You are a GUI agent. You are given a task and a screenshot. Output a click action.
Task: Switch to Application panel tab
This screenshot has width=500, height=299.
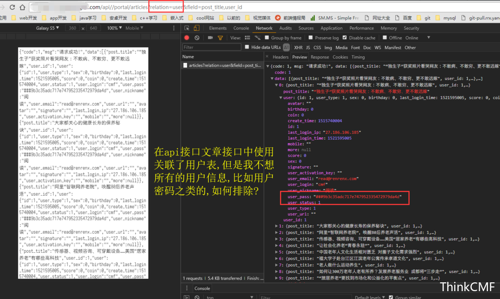click(x=331, y=28)
